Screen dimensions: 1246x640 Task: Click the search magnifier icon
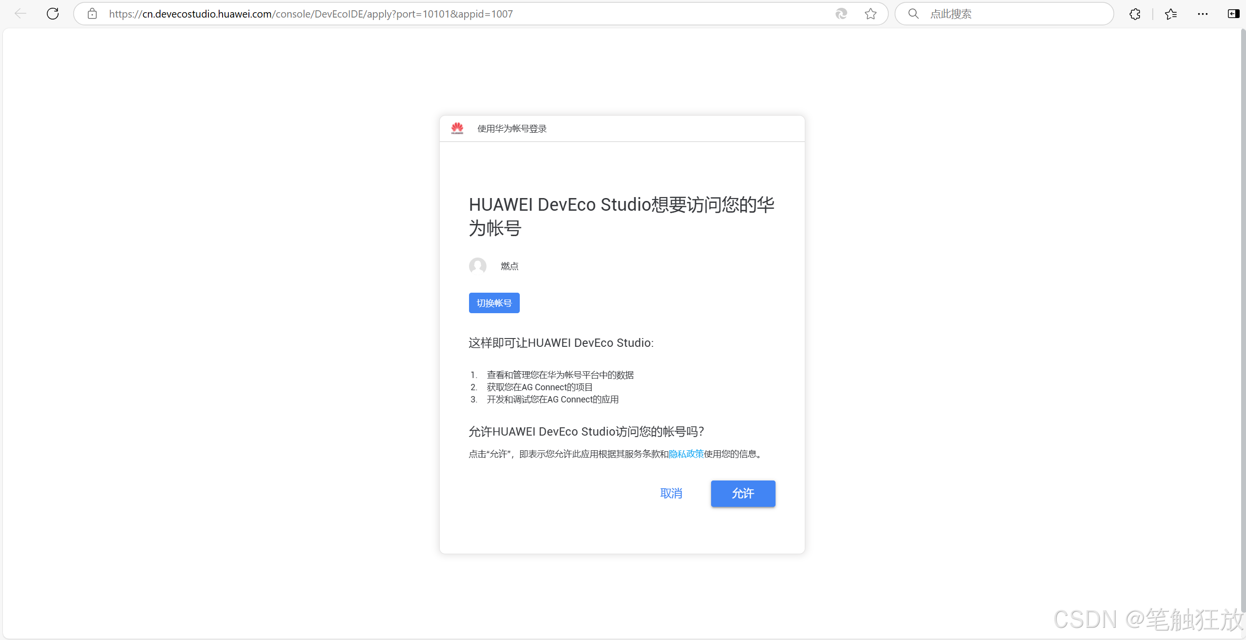coord(913,14)
